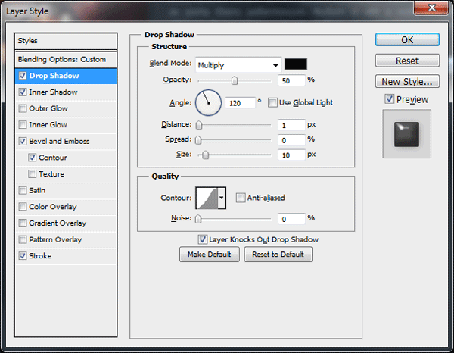
Task: Click the black shadow color swatch
Action: click(x=296, y=64)
